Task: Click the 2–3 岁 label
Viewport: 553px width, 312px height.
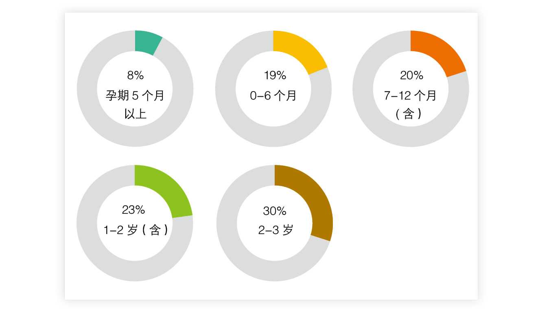Action: tap(275, 230)
